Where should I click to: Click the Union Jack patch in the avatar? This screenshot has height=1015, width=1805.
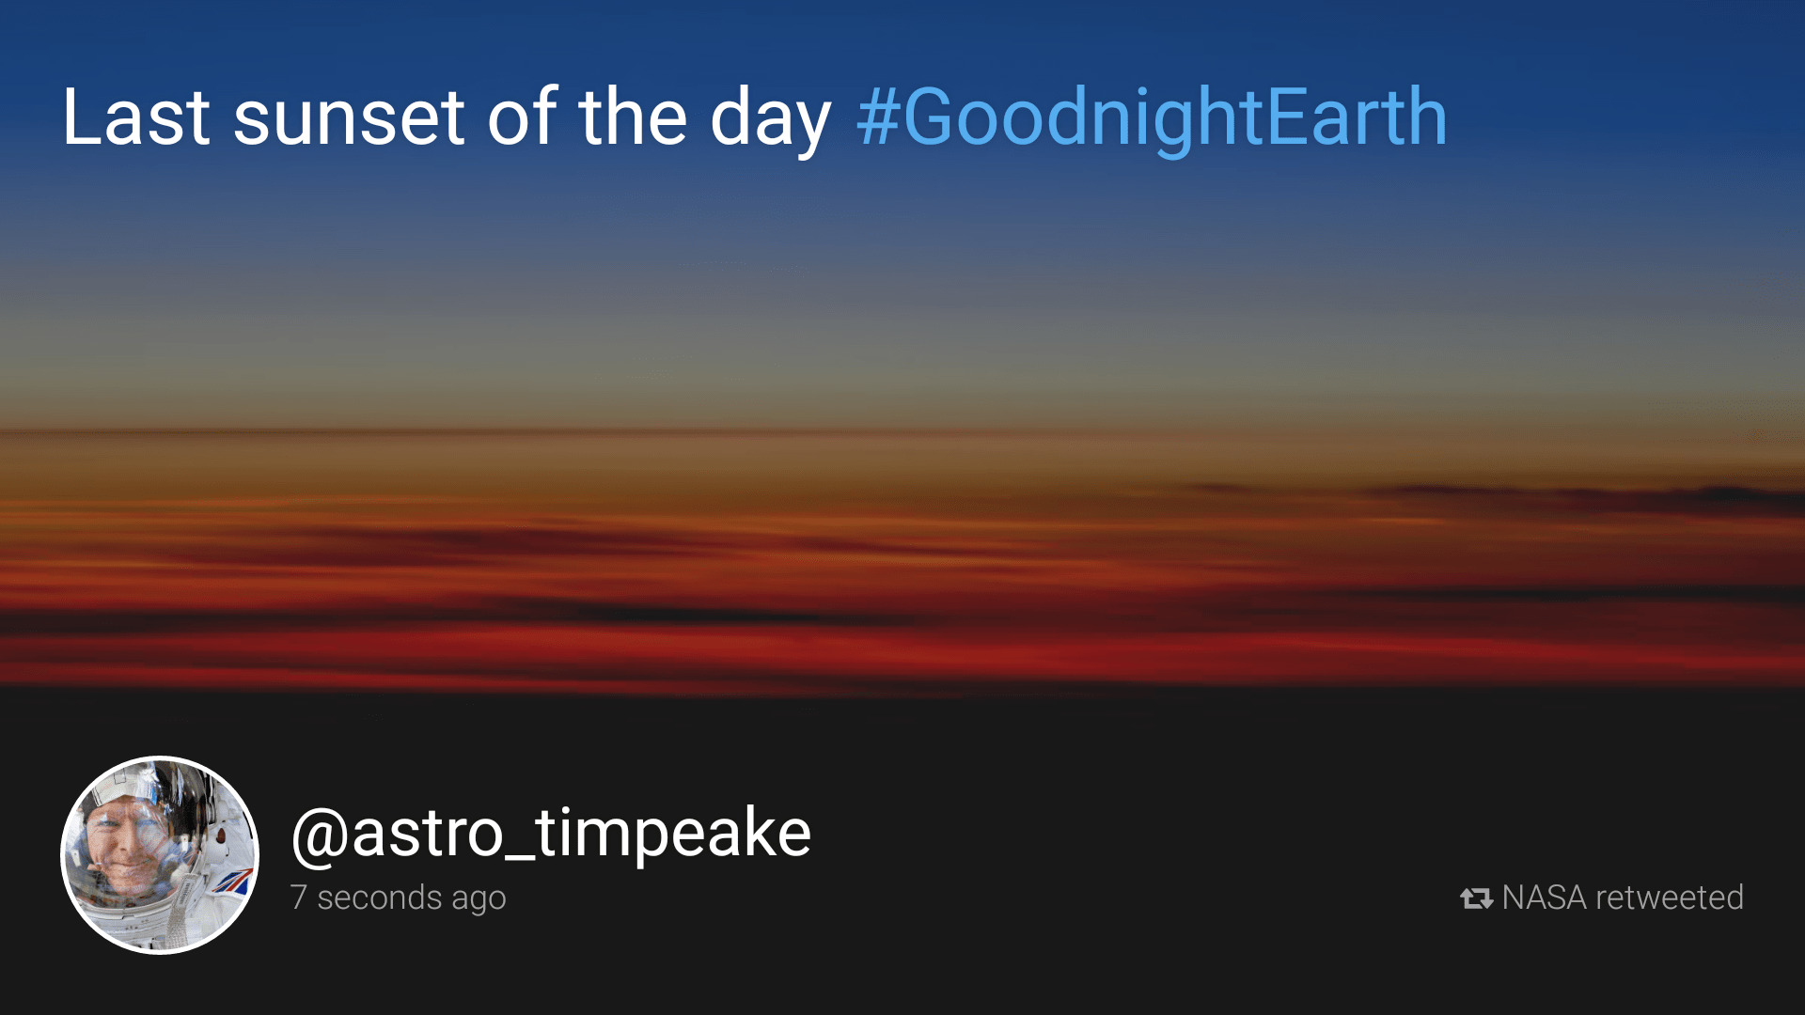[x=233, y=882]
